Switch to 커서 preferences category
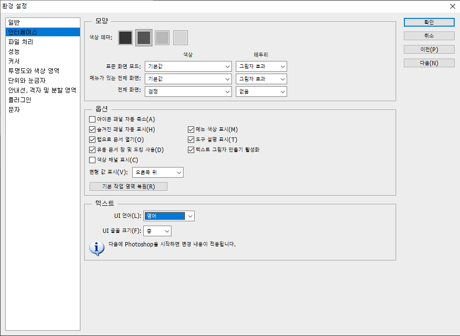460x336 pixels. [43, 61]
